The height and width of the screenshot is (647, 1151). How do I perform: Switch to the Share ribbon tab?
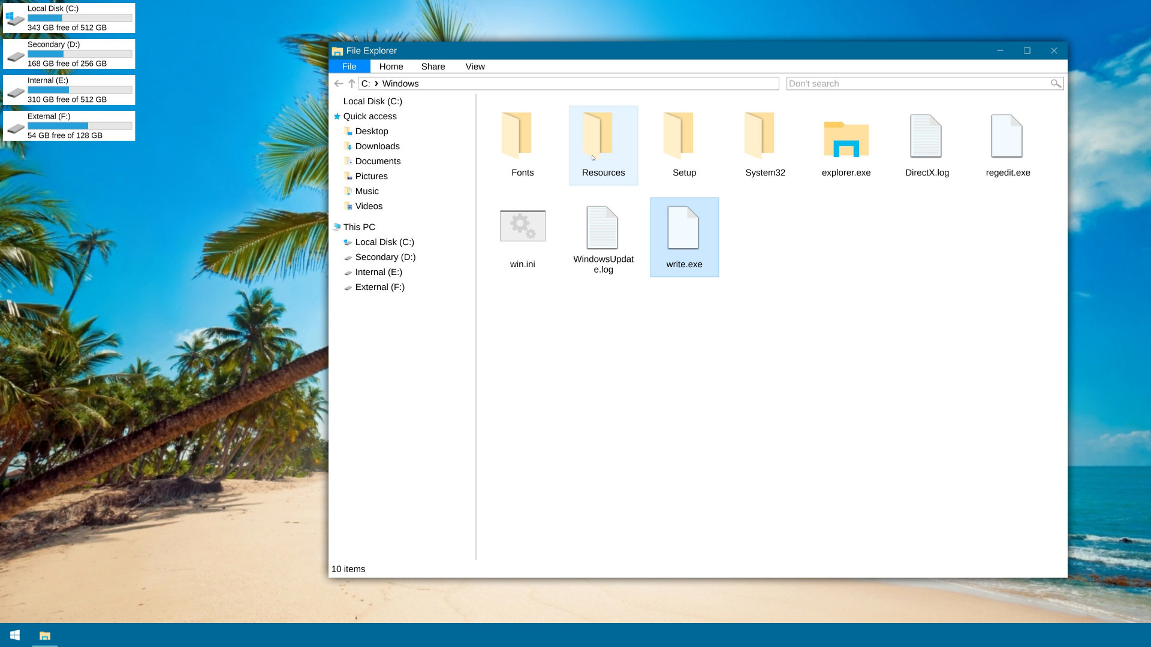coord(433,66)
